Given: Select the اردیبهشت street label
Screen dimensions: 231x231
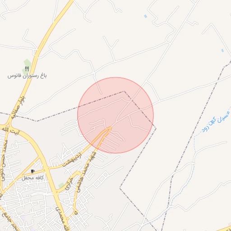Looking at the screenshot, I should (72, 160).
